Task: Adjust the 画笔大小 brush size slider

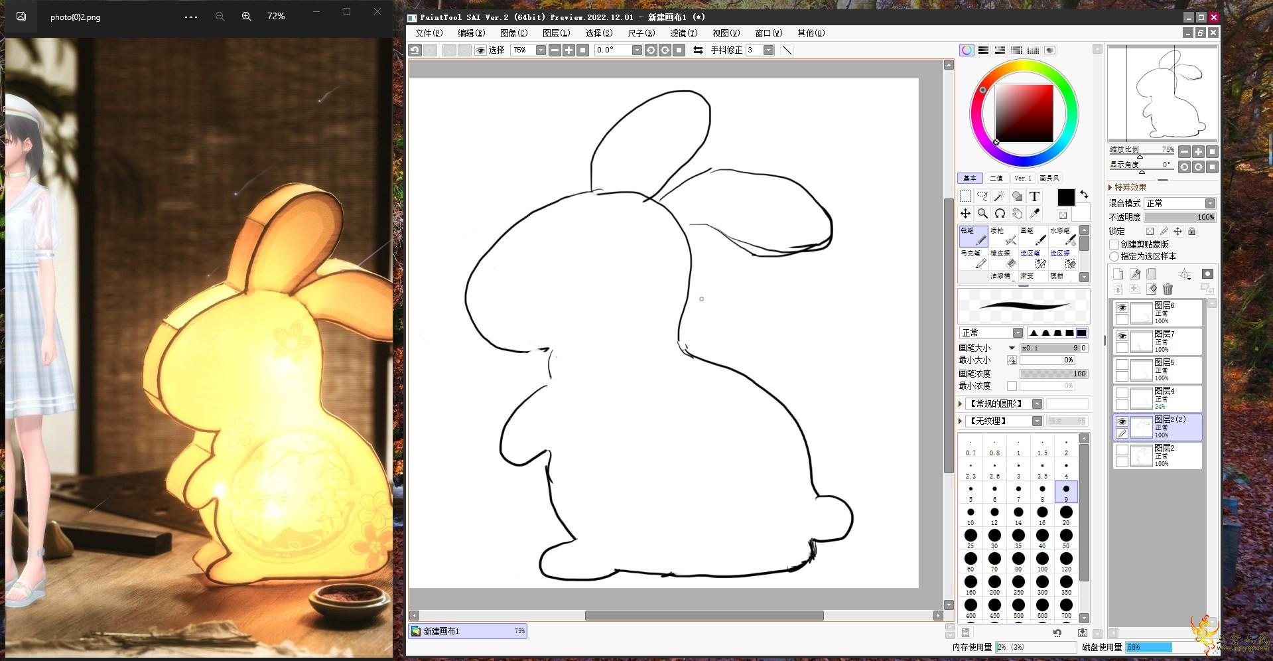Action: 1053,348
